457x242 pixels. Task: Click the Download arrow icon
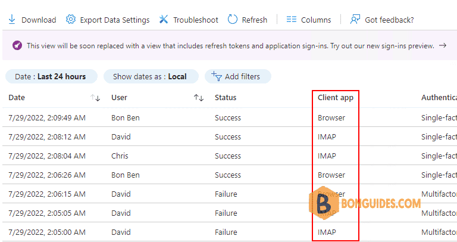(x=12, y=20)
